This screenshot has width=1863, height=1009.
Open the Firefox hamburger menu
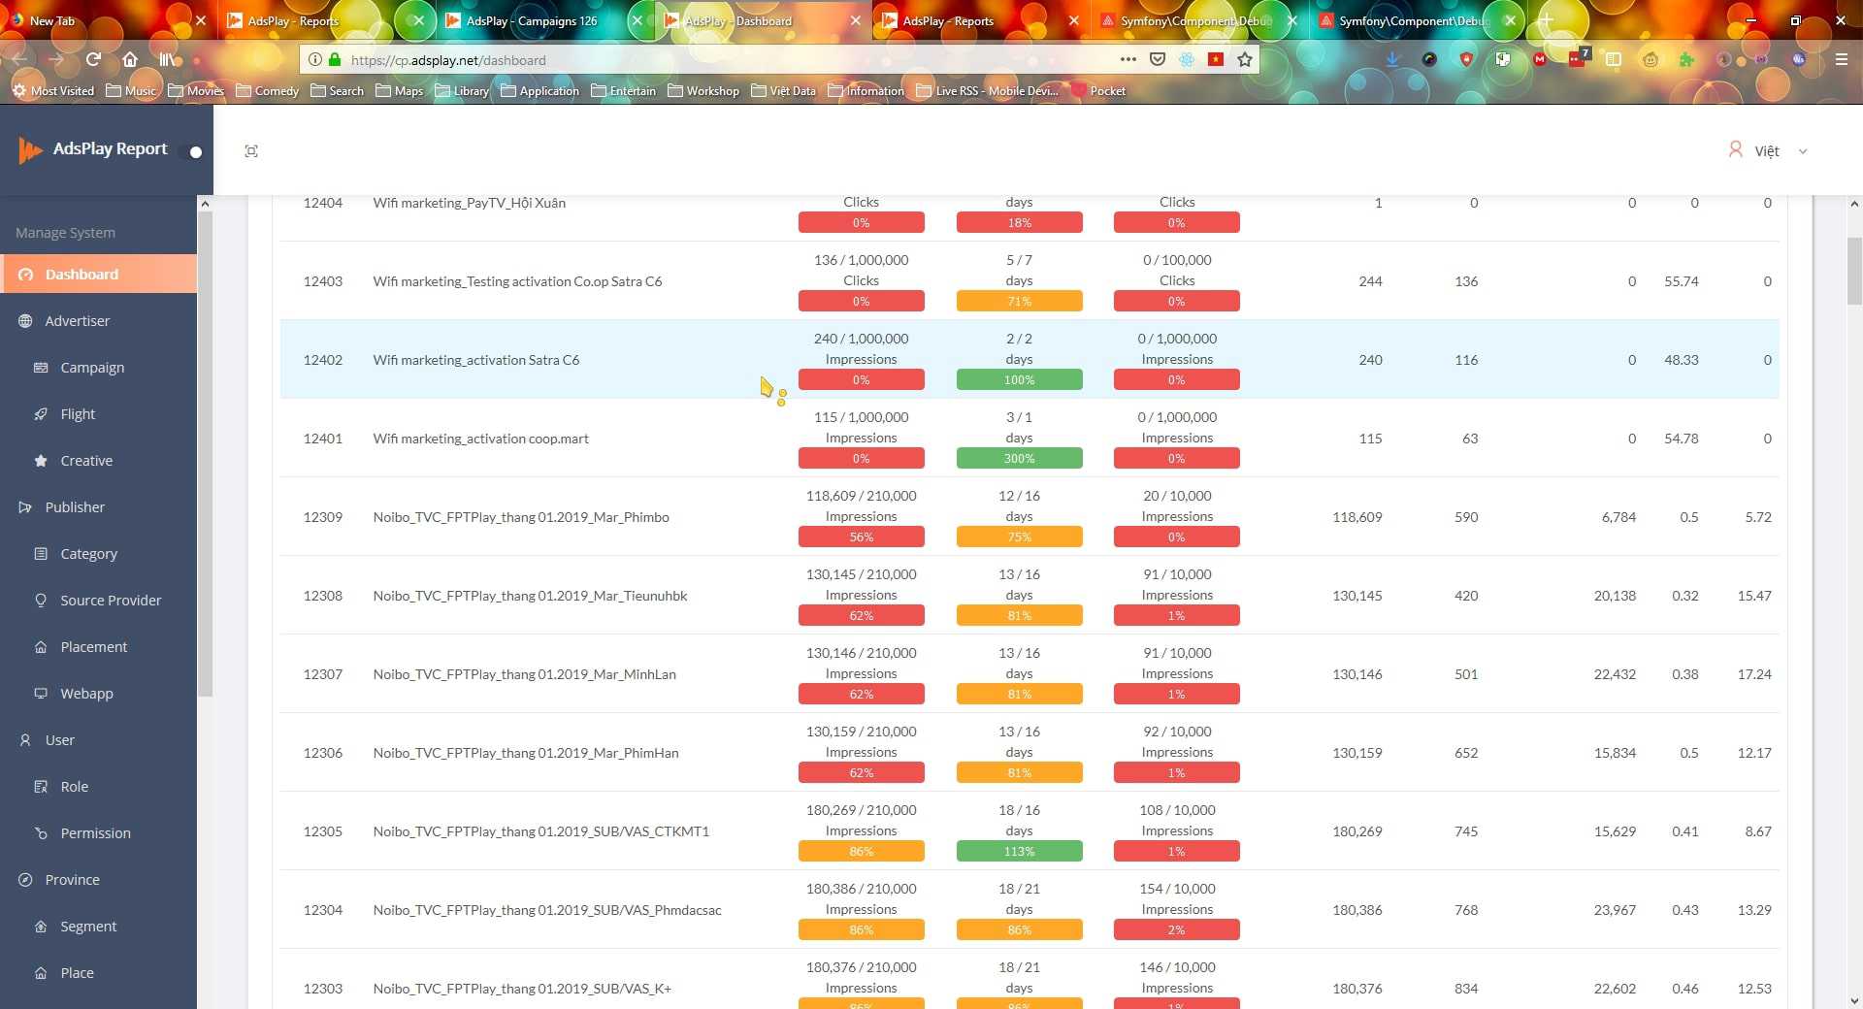(1841, 60)
